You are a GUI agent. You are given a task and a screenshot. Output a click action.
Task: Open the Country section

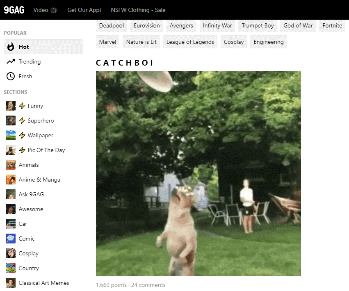pyautogui.click(x=29, y=268)
